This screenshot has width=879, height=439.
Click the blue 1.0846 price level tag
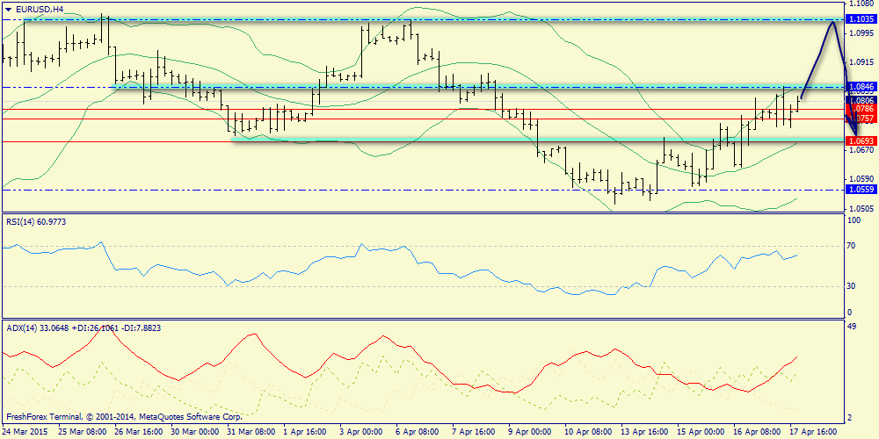[x=863, y=87]
